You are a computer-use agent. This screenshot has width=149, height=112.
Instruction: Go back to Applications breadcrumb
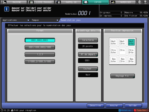(x=10, y=20)
